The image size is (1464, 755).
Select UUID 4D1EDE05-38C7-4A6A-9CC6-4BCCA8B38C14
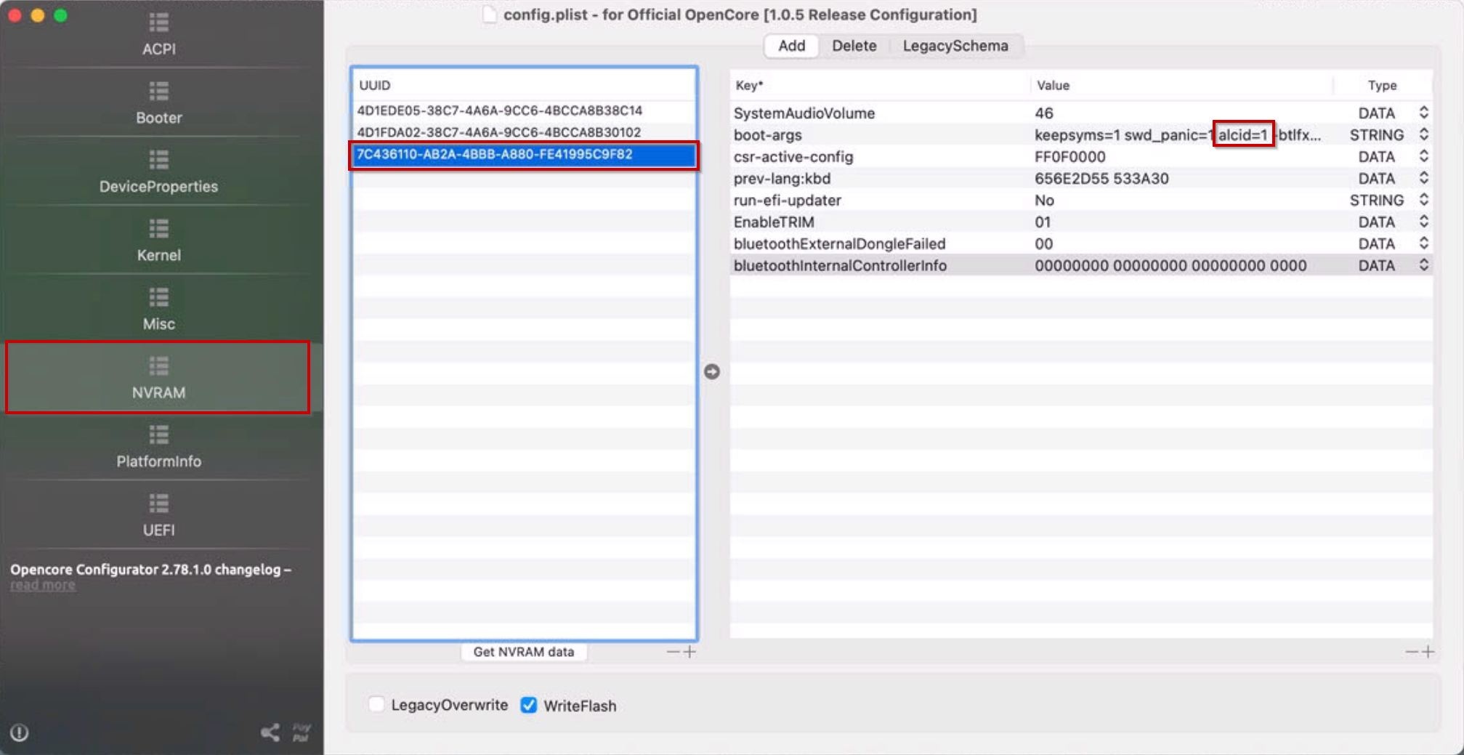499,110
